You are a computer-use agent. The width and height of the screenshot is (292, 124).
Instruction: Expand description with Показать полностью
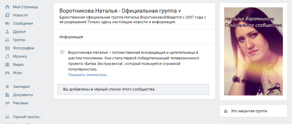pyautogui.click(x=89, y=75)
